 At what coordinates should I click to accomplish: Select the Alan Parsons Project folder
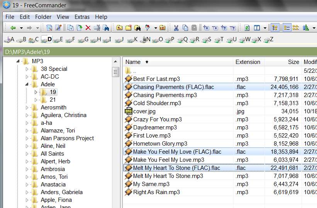67,138
